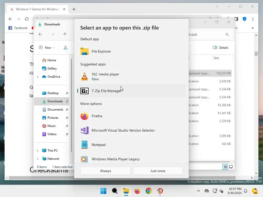
Task: Open taskbar Search
Action: tap(115, 191)
